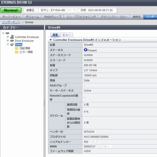Click firmware version value A2D0
Image resolution: width=157 pixels, height=157 pixels.
[87, 151]
